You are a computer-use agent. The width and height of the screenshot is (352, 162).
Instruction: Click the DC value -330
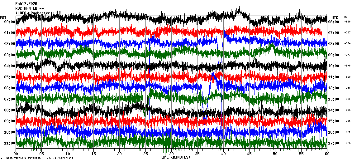tap(347, 99)
